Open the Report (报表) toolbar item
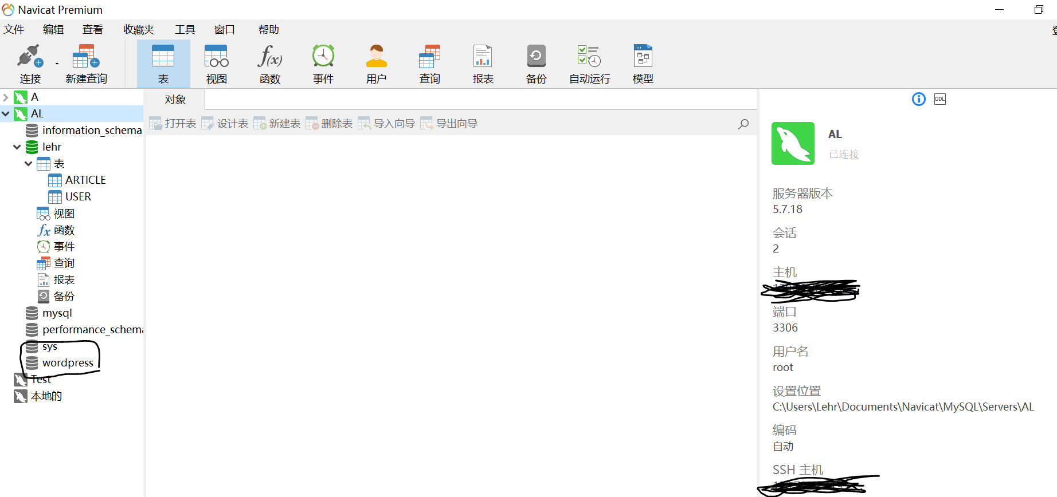Screen dimensions: 1057x497 [483, 64]
